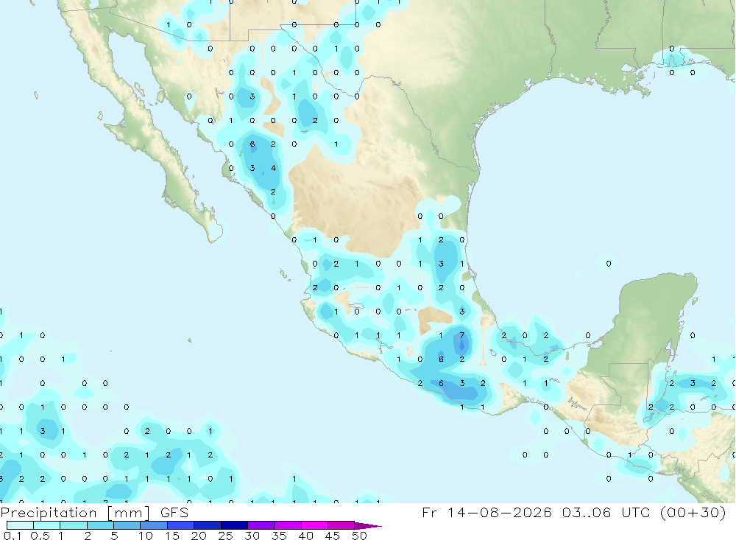The height and width of the screenshot is (540, 736).
Task: Click the legend value label 20
Action: point(199,536)
